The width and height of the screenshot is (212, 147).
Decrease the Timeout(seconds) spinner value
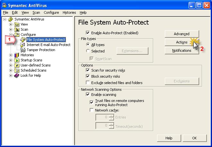coord(111,127)
